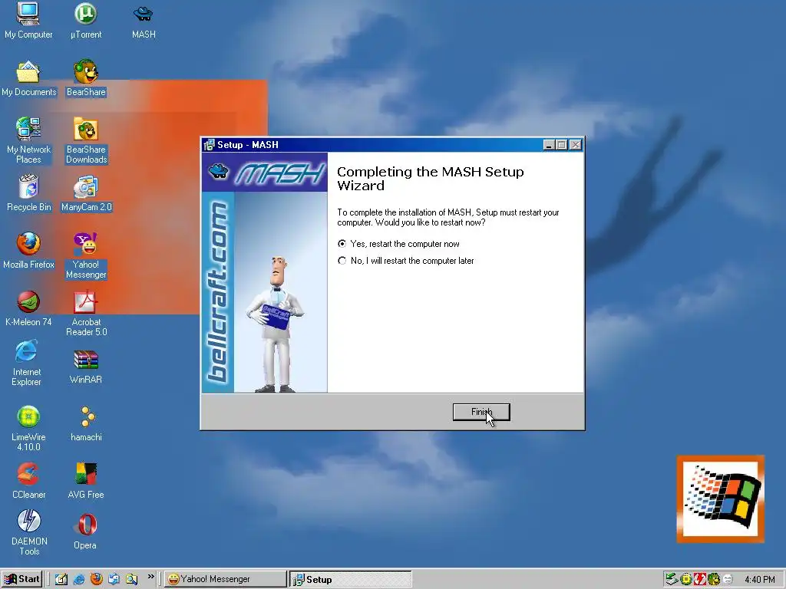Open the Start menu
Image resolution: width=786 pixels, height=589 pixels.
coord(22,579)
